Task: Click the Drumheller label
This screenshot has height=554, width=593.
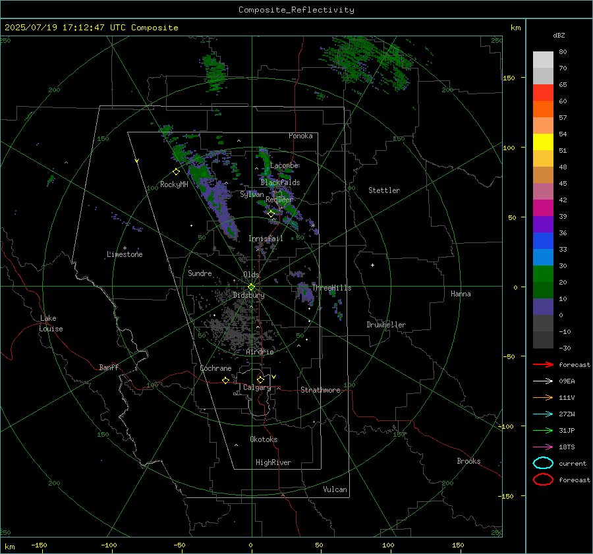Action: (385, 325)
